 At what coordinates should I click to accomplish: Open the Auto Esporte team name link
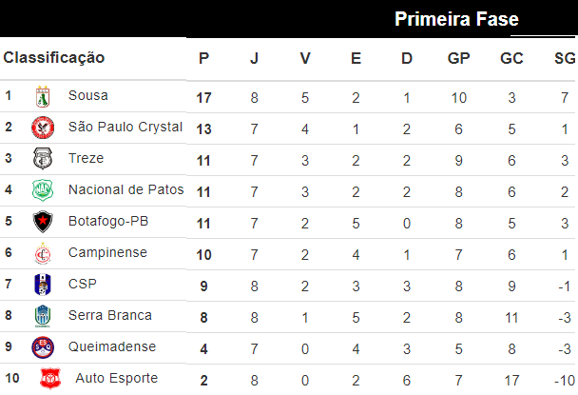tap(116, 379)
